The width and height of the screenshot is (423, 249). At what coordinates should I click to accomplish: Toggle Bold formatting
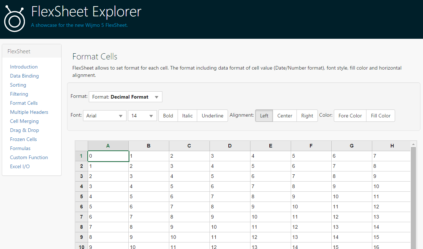click(168, 116)
